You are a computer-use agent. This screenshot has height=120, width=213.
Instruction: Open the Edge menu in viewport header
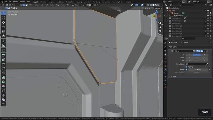point(58,5)
